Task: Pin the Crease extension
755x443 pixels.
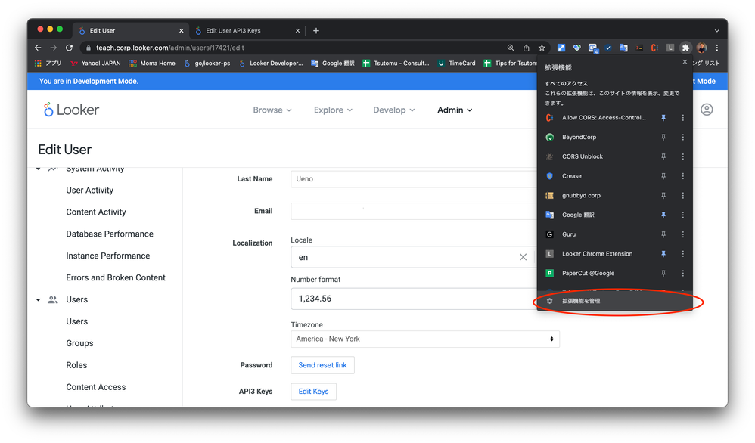Action: (663, 176)
